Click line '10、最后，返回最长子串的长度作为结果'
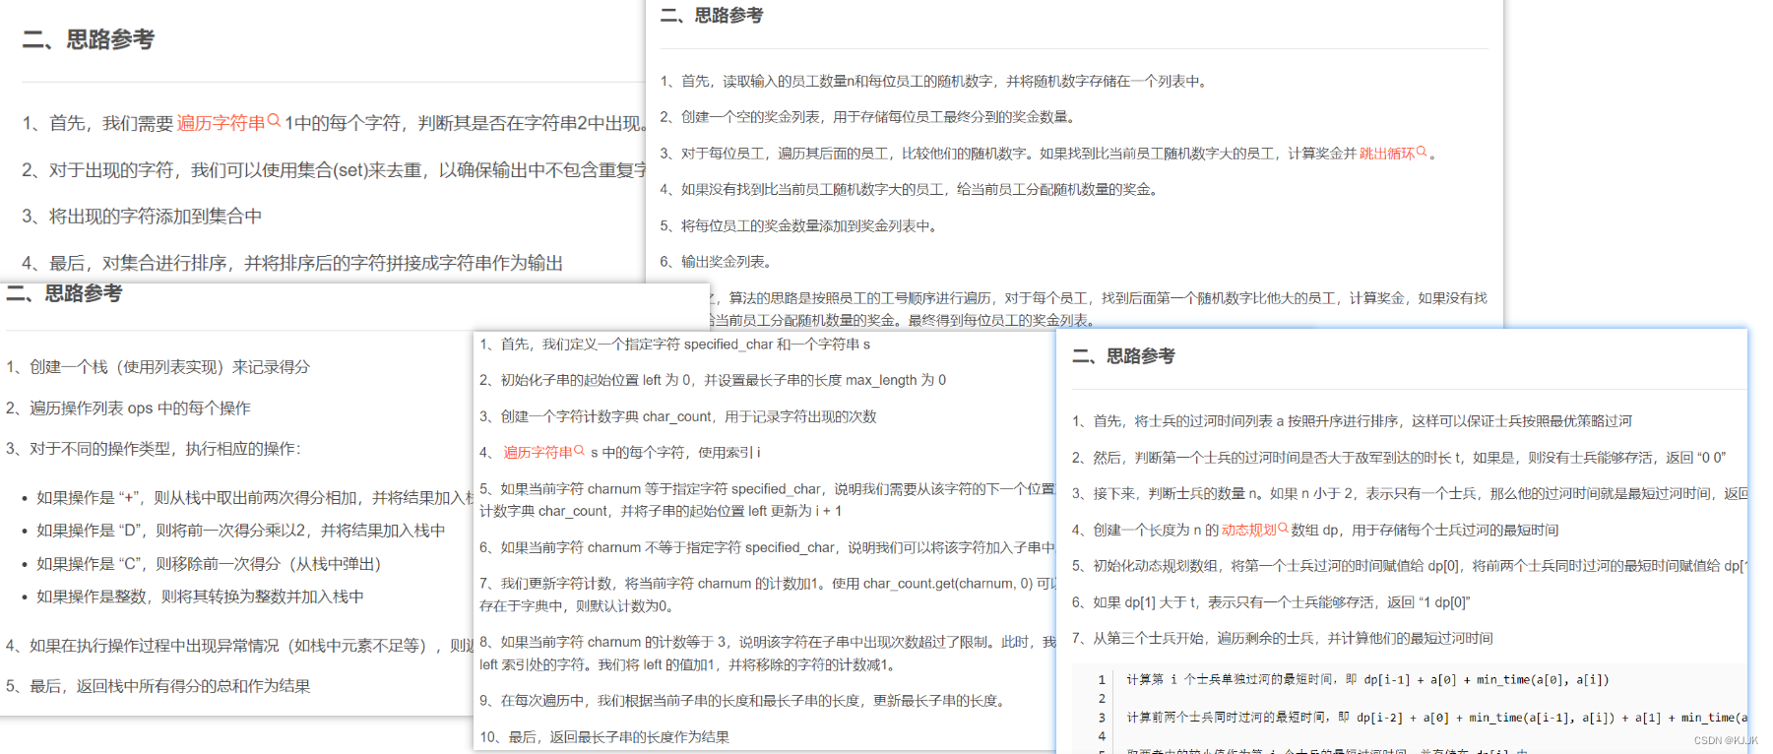This screenshot has height=754, width=1773. (x=604, y=737)
